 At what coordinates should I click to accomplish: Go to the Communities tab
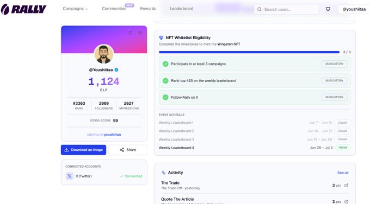tap(114, 9)
